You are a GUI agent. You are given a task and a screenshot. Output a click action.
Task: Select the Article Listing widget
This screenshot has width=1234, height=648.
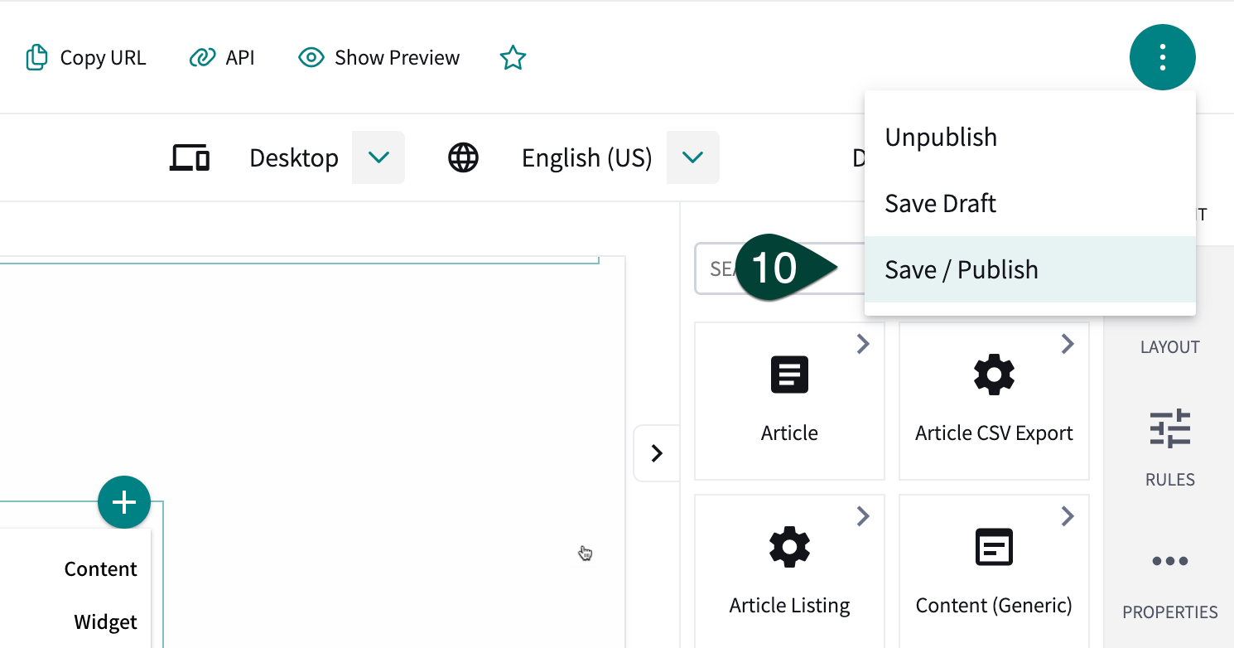789,573
